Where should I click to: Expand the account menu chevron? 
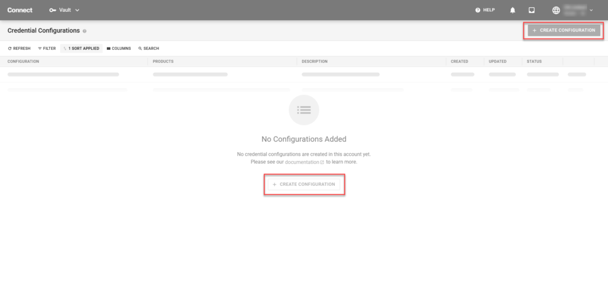[x=591, y=10]
